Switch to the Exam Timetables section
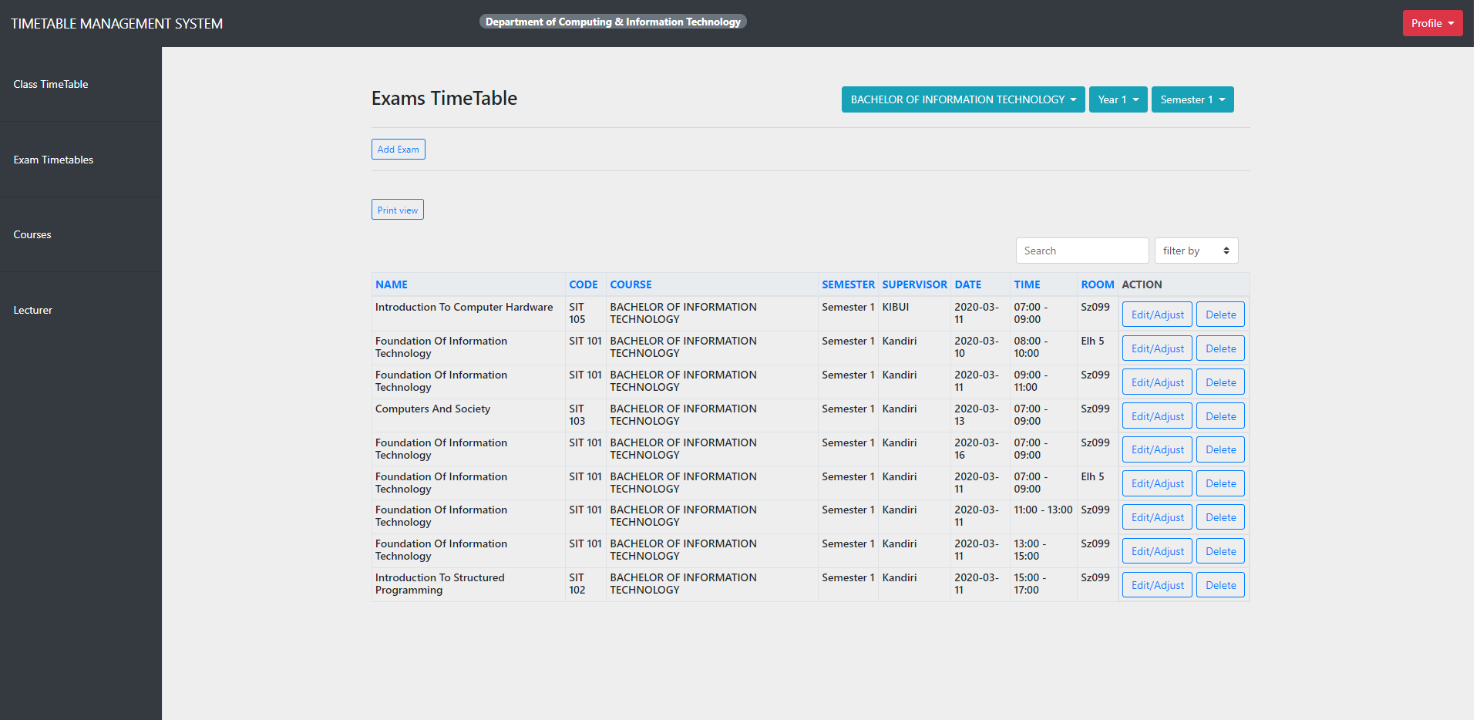Screen dimensions: 1480x720 (x=53, y=160)
